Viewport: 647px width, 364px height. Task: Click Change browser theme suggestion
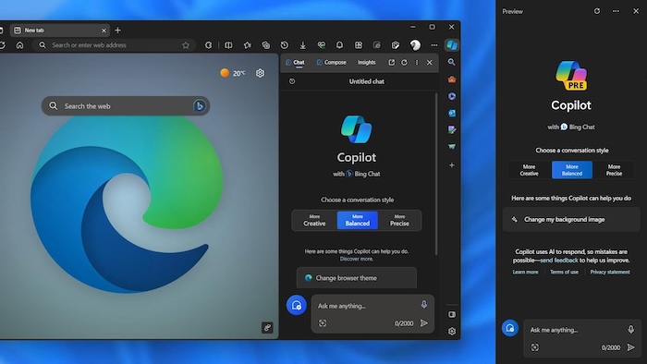tap(357, 278)
